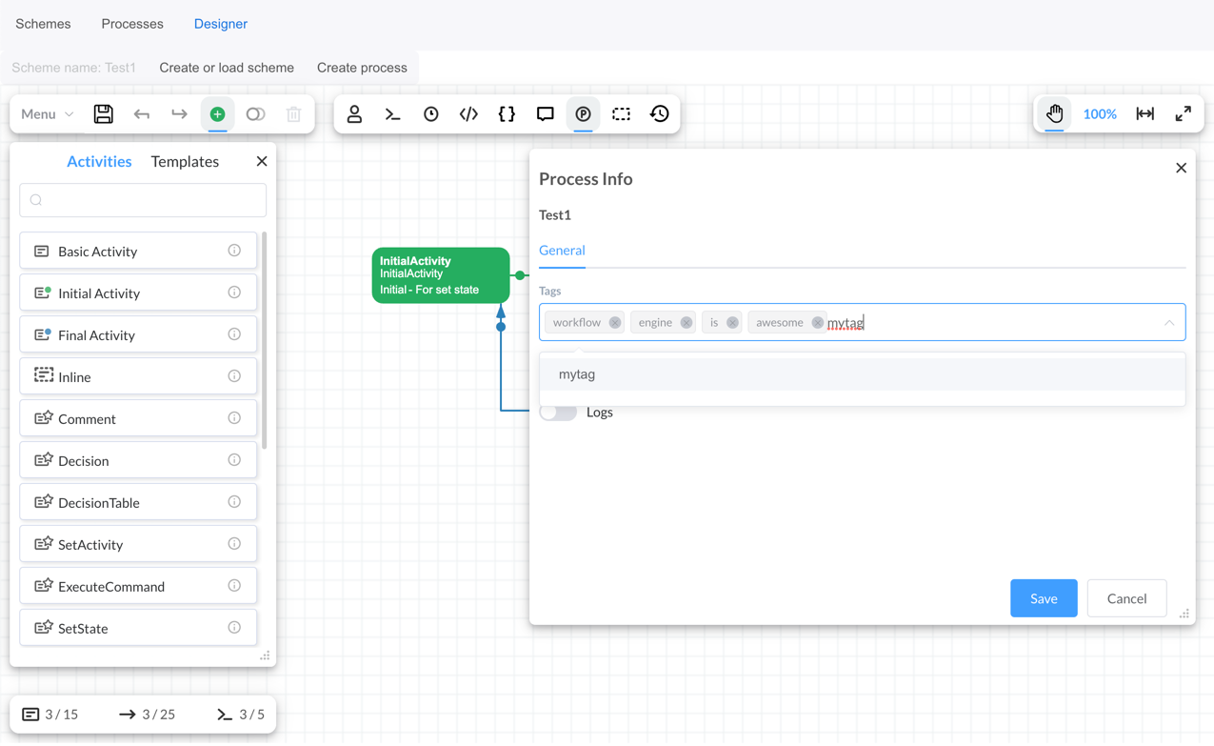Show info for DecisionTable activity

234,502
